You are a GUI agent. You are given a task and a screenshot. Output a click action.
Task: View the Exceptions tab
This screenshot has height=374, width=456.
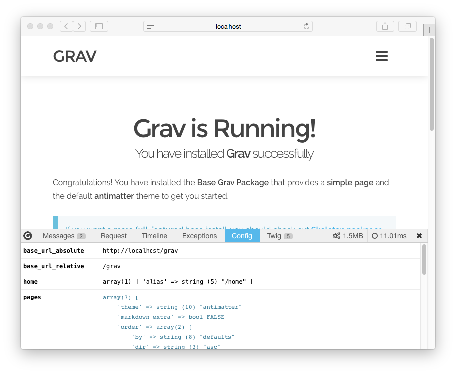[x=199, y=236]
